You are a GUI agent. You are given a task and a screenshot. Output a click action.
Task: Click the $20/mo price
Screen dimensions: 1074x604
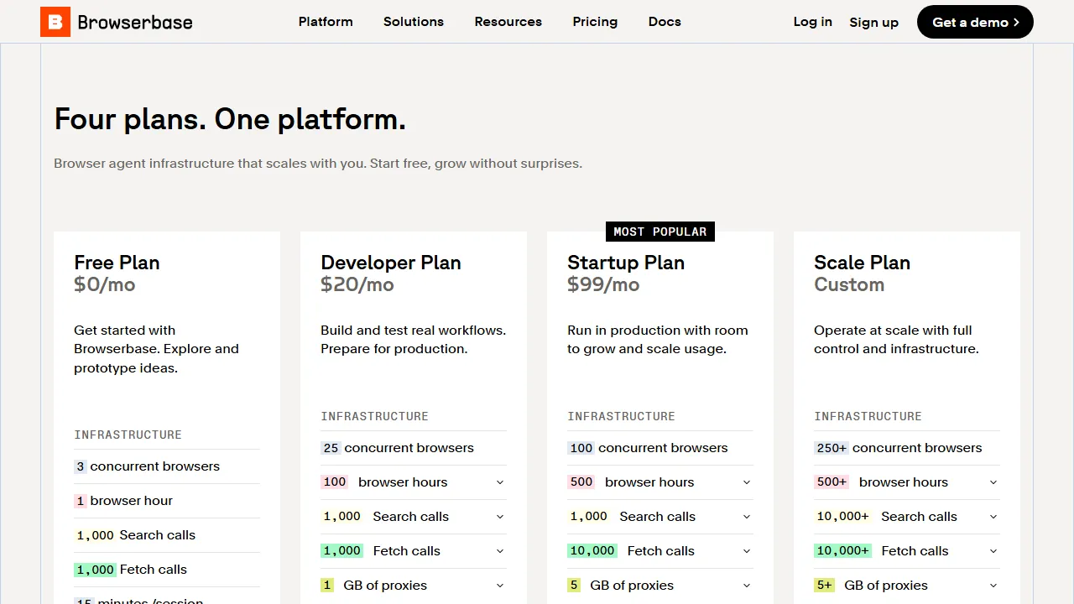(357, 284)
